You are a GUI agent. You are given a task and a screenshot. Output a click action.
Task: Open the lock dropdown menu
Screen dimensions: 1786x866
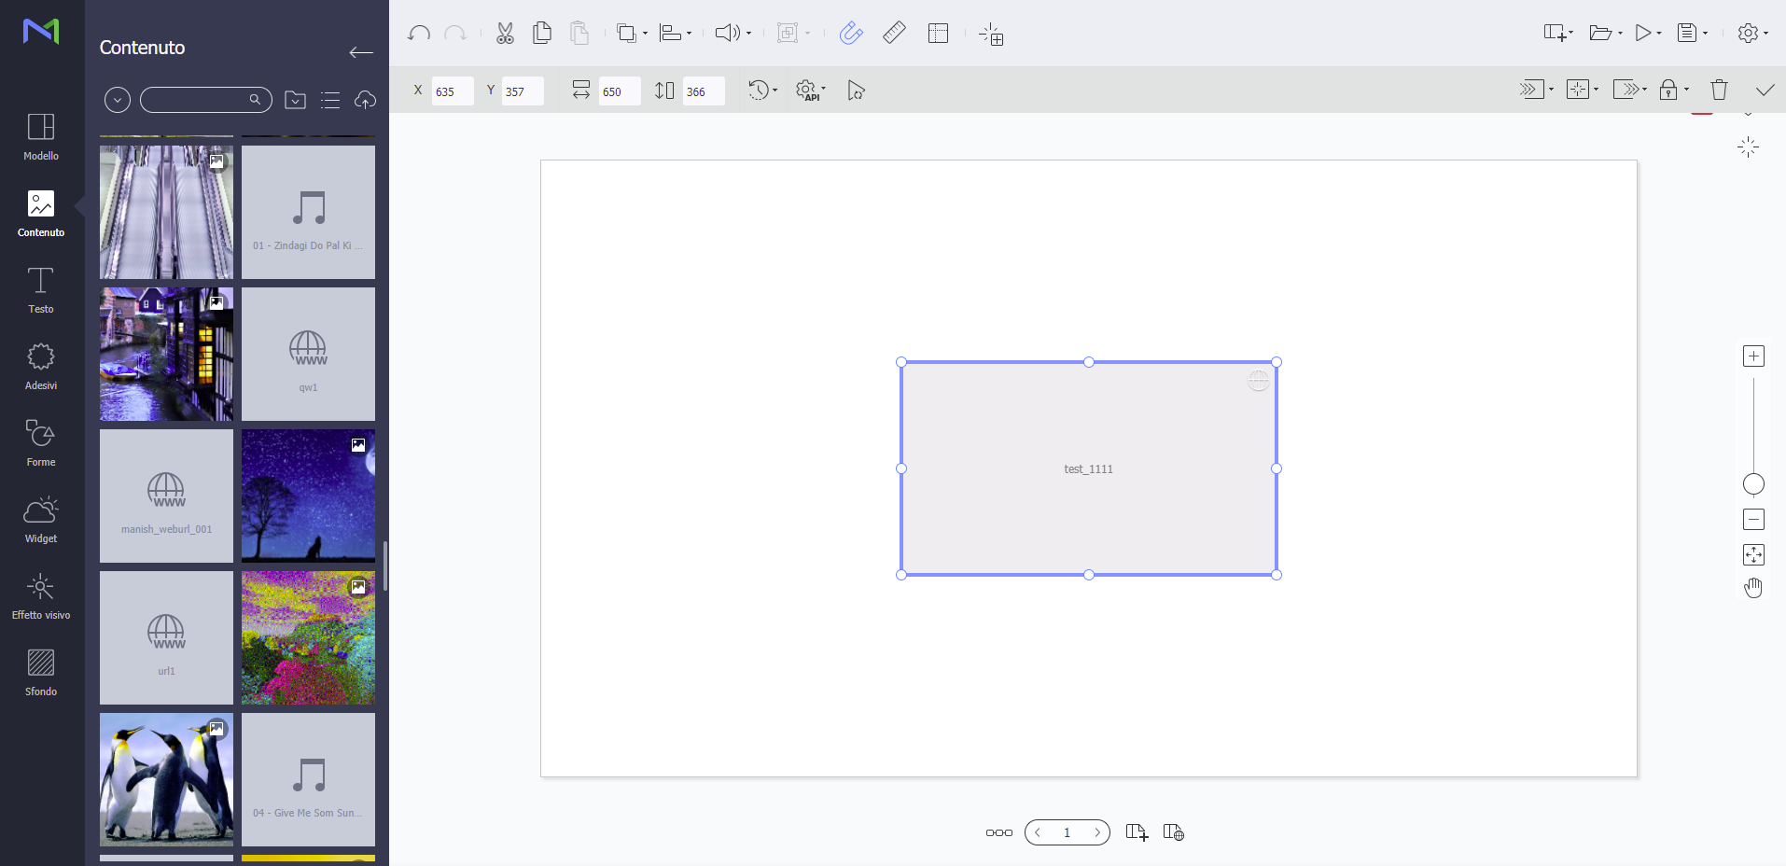[x=1674, y=90]
